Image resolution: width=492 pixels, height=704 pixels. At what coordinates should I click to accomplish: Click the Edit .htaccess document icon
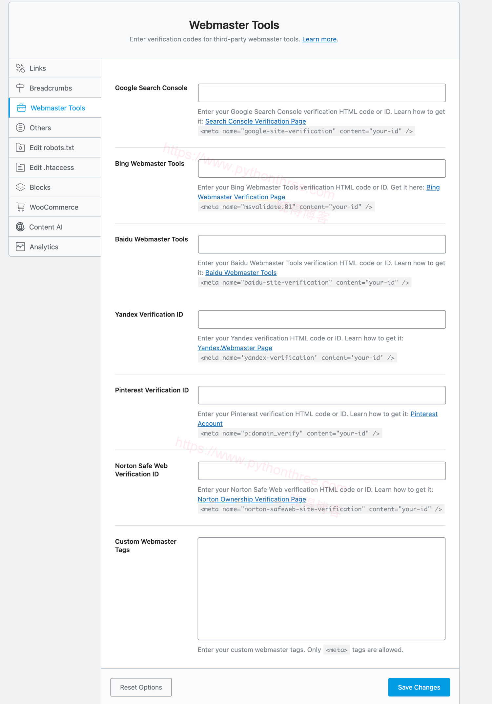[x=20, y=167]
